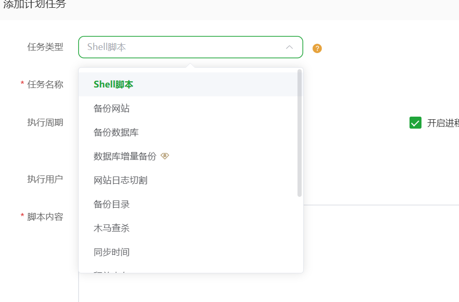Uncheck the green 开启进程 checkbox

pyautogui.click(x=415, y=123)
